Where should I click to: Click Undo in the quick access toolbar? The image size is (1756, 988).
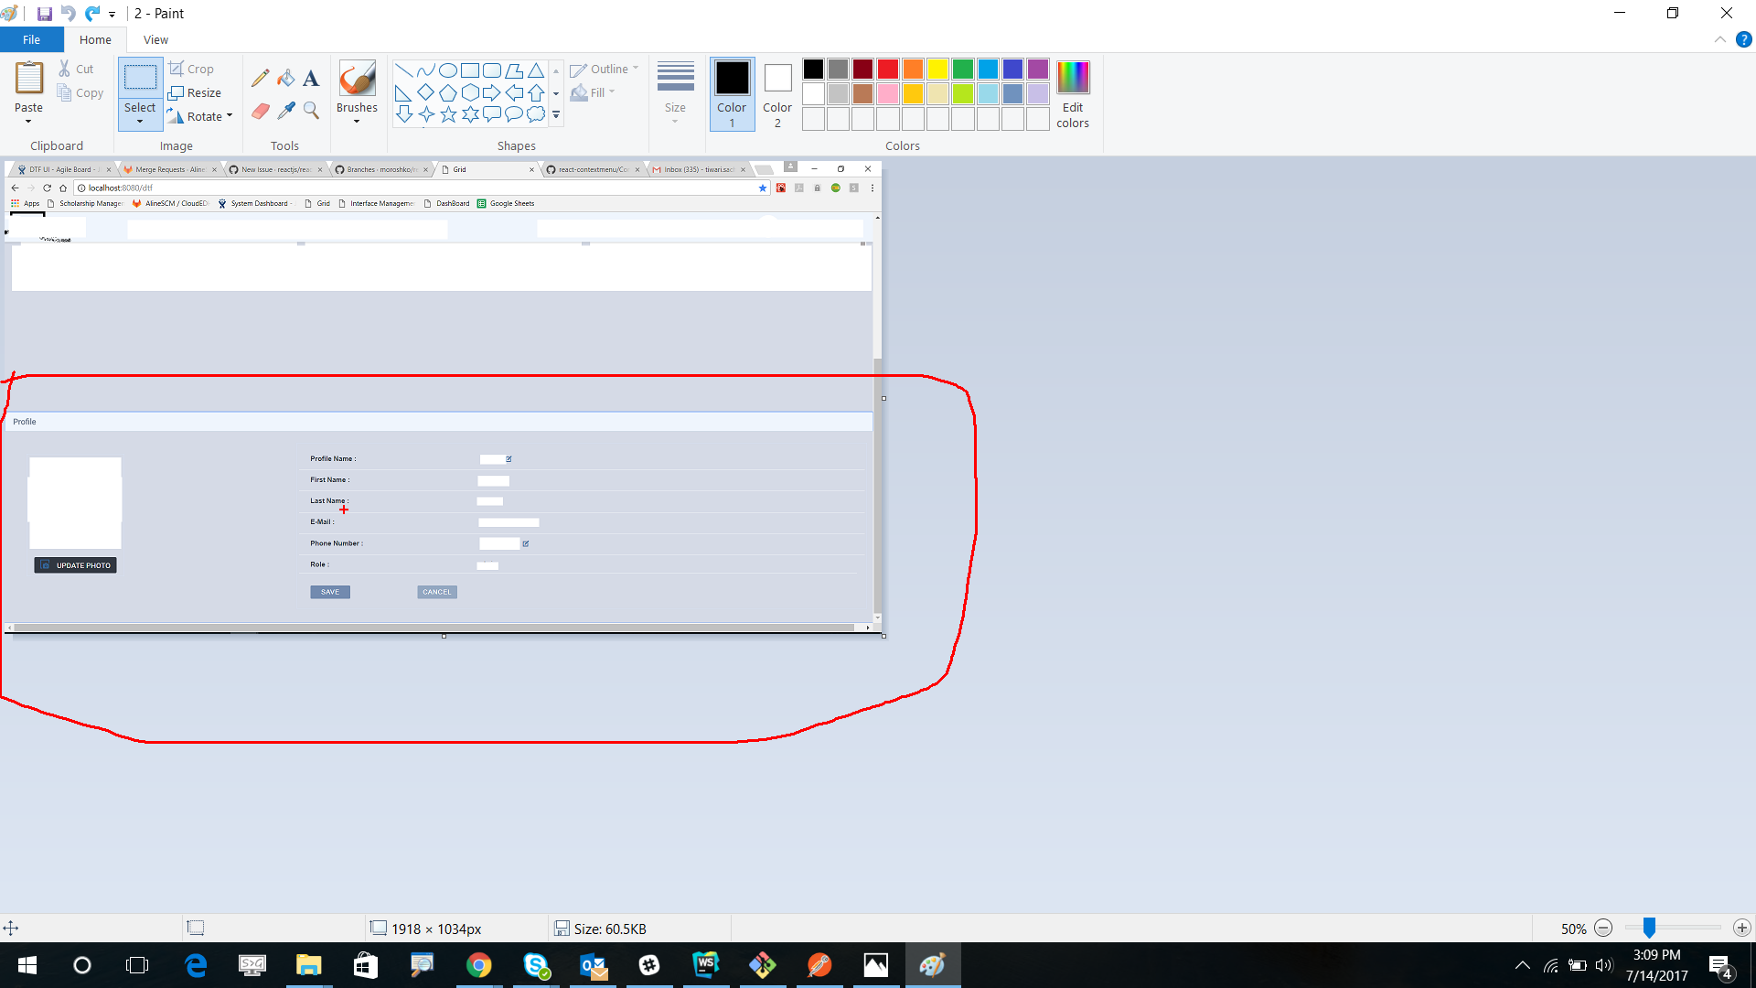point(67,13)
